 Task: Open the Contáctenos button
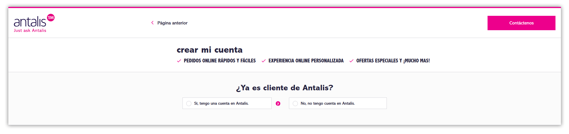[521, 23]
